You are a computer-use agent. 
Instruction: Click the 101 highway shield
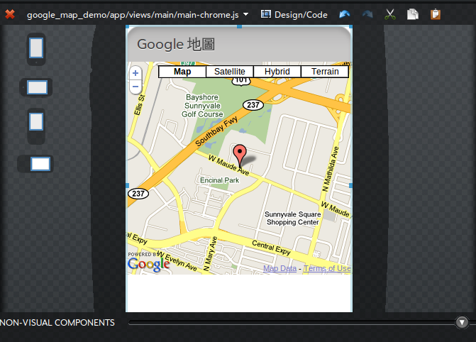point(241,80)
